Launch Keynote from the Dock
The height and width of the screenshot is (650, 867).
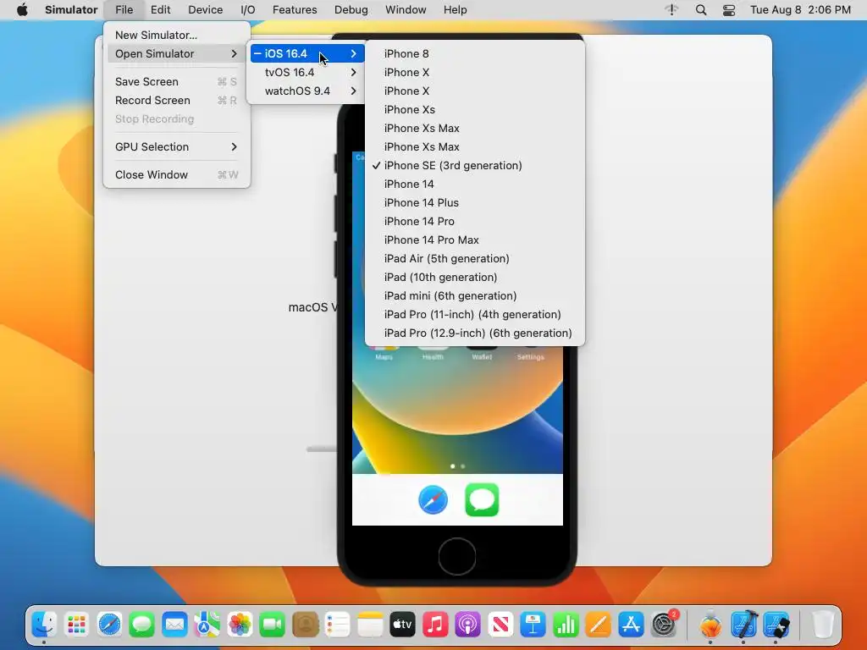click(x=533, y=625)
